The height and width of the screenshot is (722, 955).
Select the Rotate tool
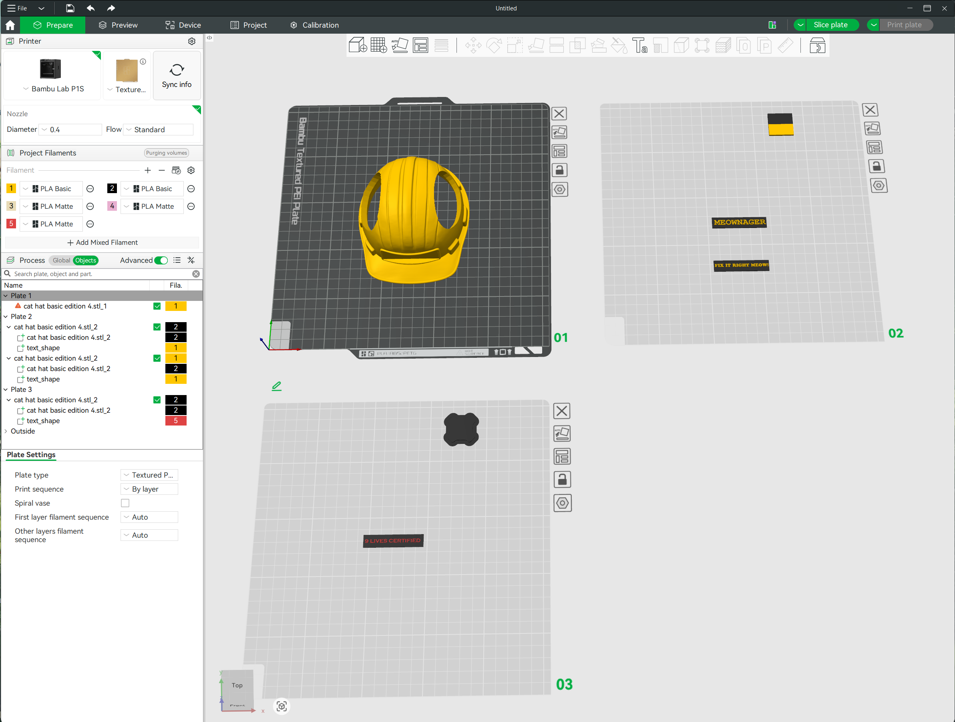pyautogui.click(x=494, y=45)
